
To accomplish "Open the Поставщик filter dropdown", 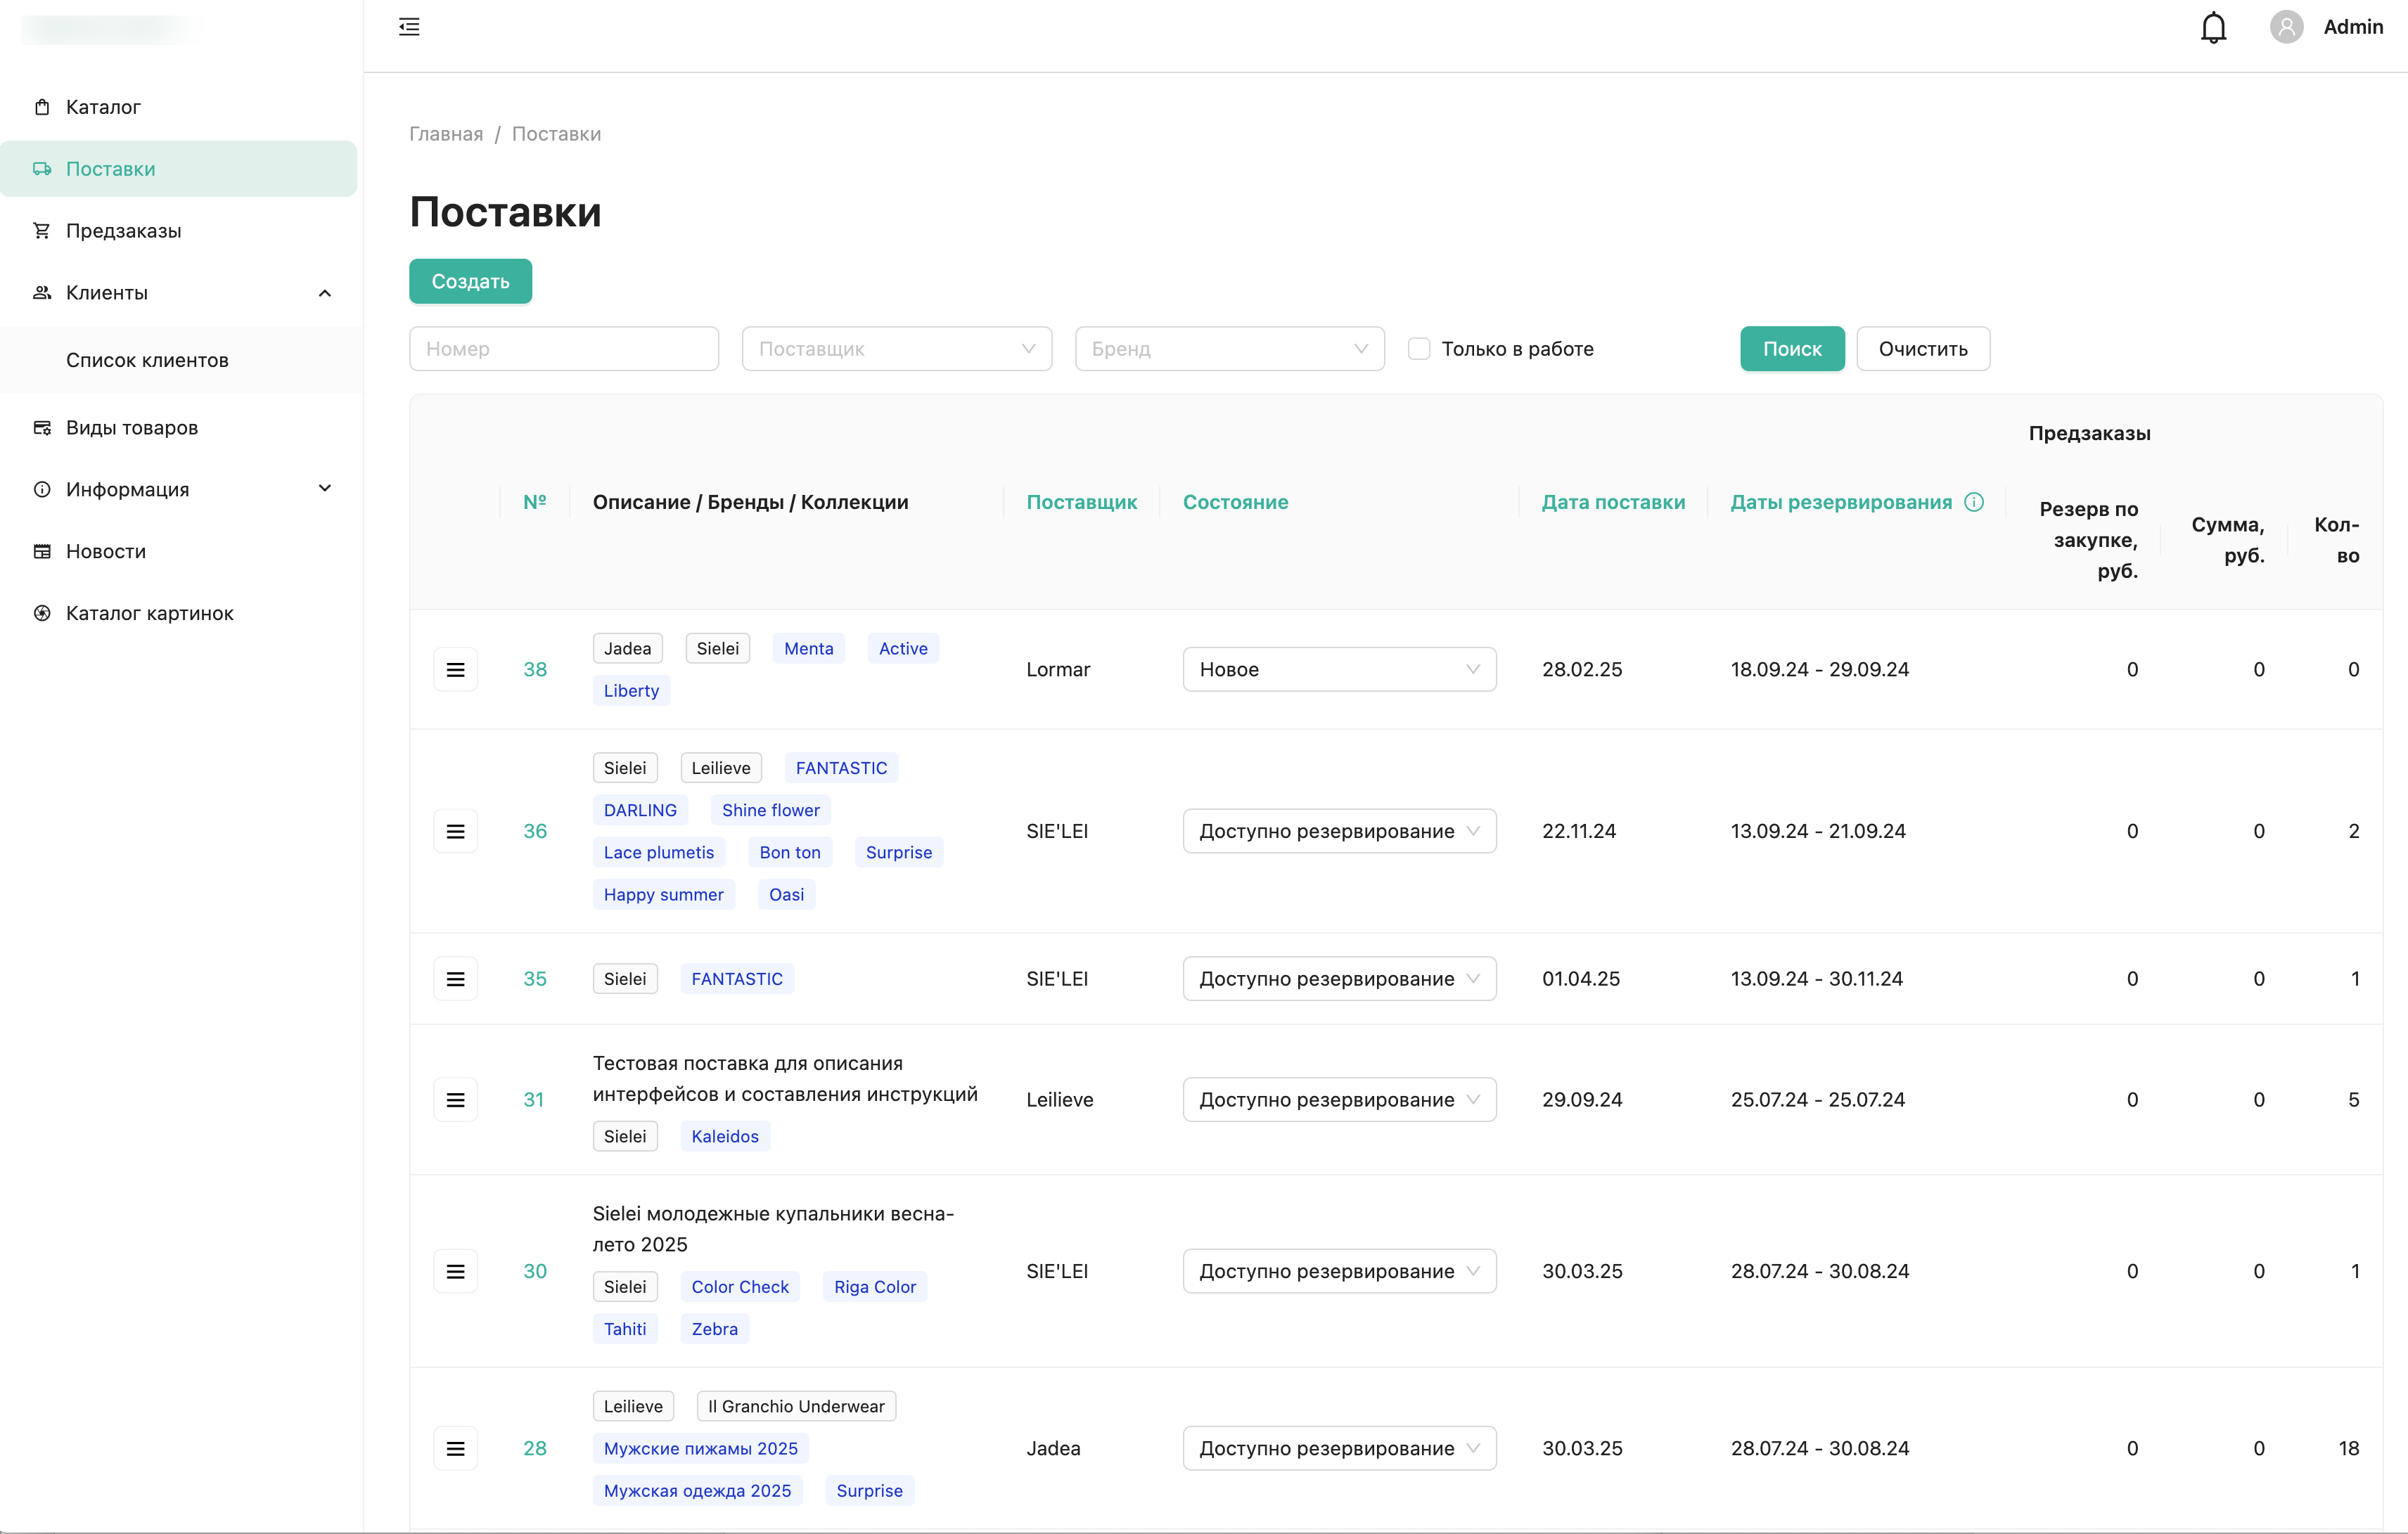I will [896, 349].
